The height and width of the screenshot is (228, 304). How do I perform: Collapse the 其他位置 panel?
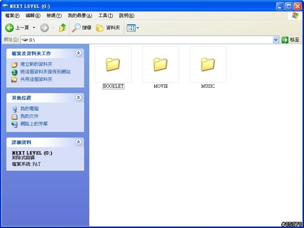point(78,97)
